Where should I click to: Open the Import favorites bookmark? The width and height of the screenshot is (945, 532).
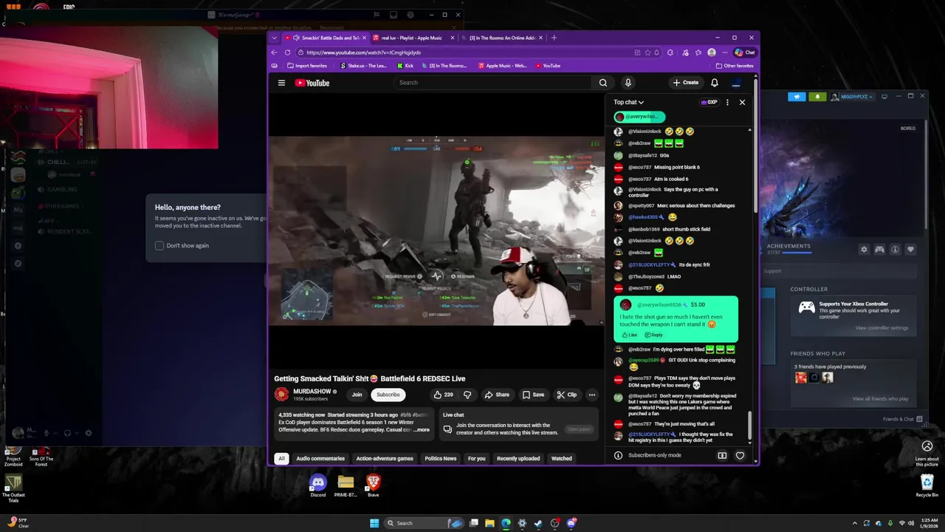pos(306,66)
